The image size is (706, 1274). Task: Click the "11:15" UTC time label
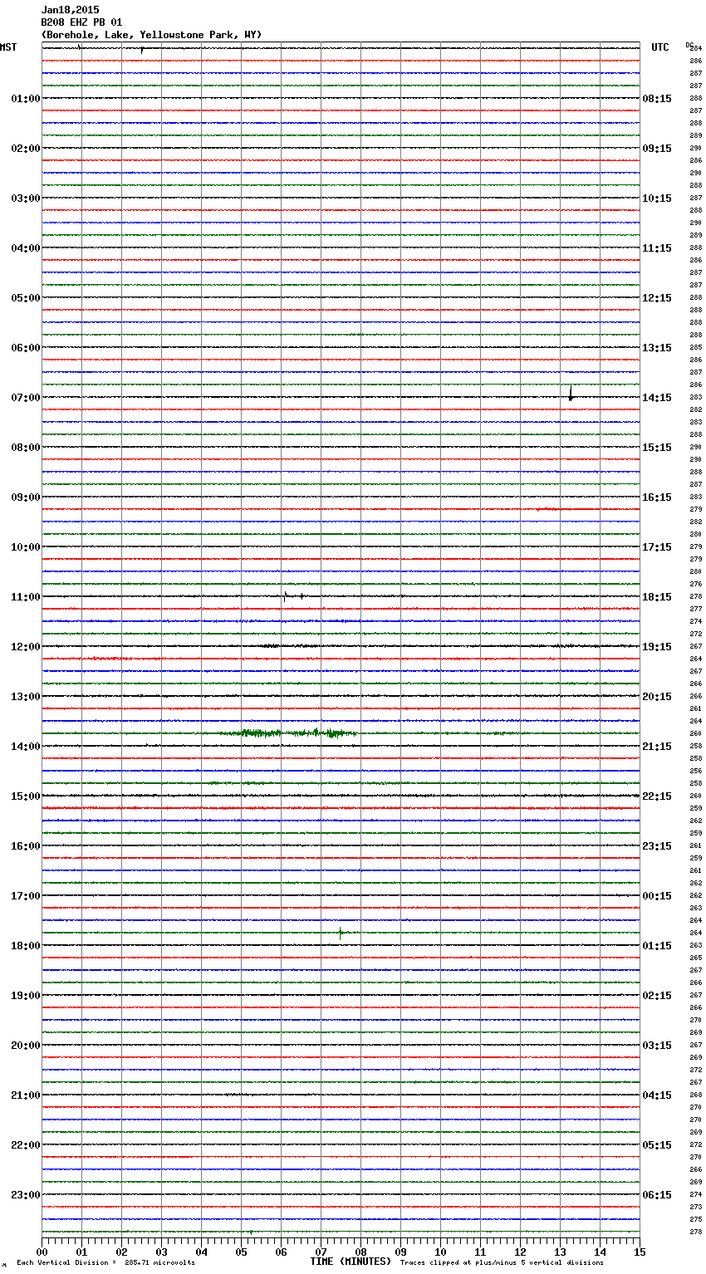click(657, 248)
